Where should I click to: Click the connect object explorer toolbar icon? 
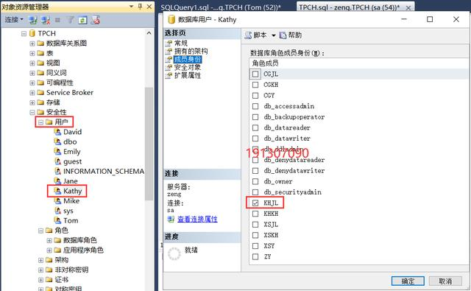(32, 20)
